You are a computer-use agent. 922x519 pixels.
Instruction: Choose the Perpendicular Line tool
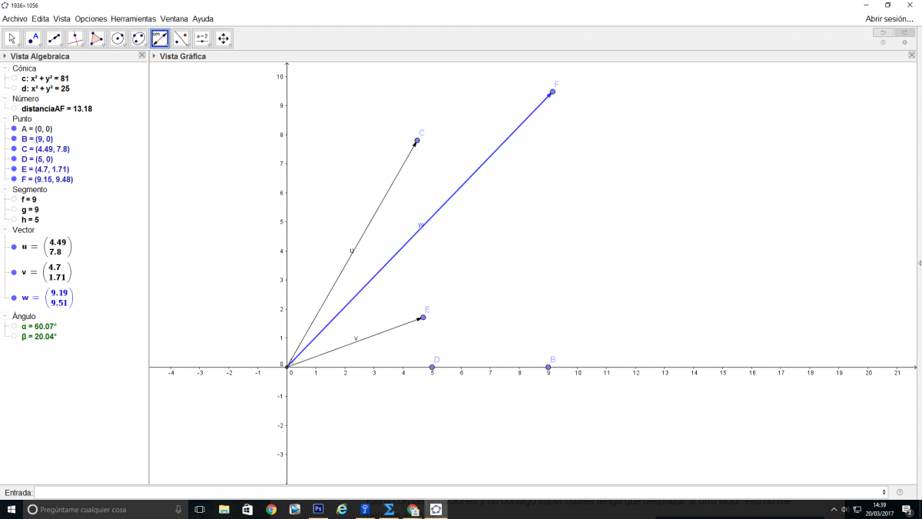coord(76,38)
